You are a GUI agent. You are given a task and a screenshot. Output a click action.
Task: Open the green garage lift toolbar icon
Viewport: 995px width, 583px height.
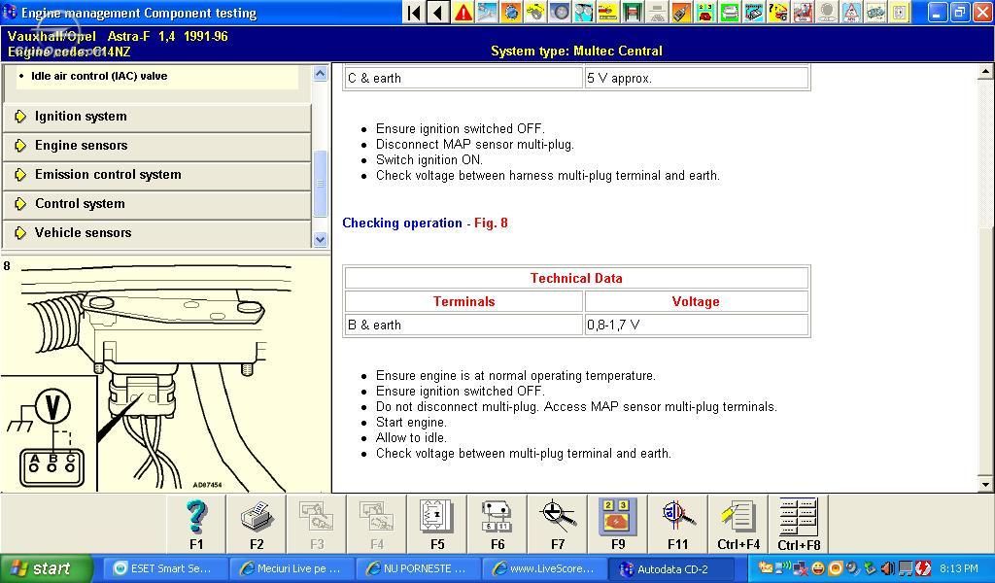tap(632, 12)
